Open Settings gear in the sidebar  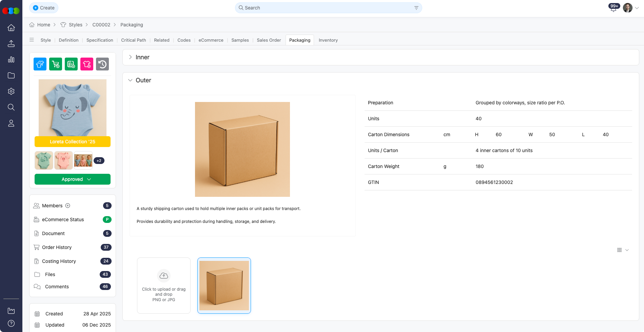pos(11,91)
